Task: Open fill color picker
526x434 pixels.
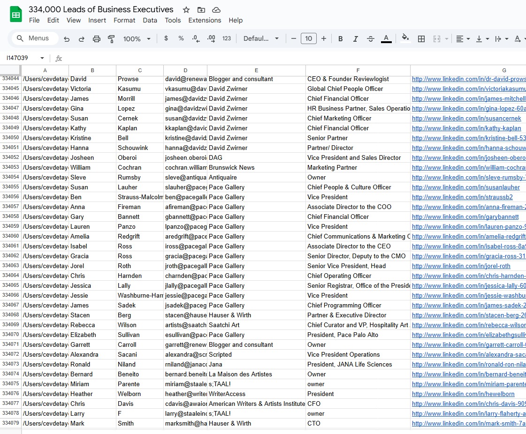Action: (405, 38)
